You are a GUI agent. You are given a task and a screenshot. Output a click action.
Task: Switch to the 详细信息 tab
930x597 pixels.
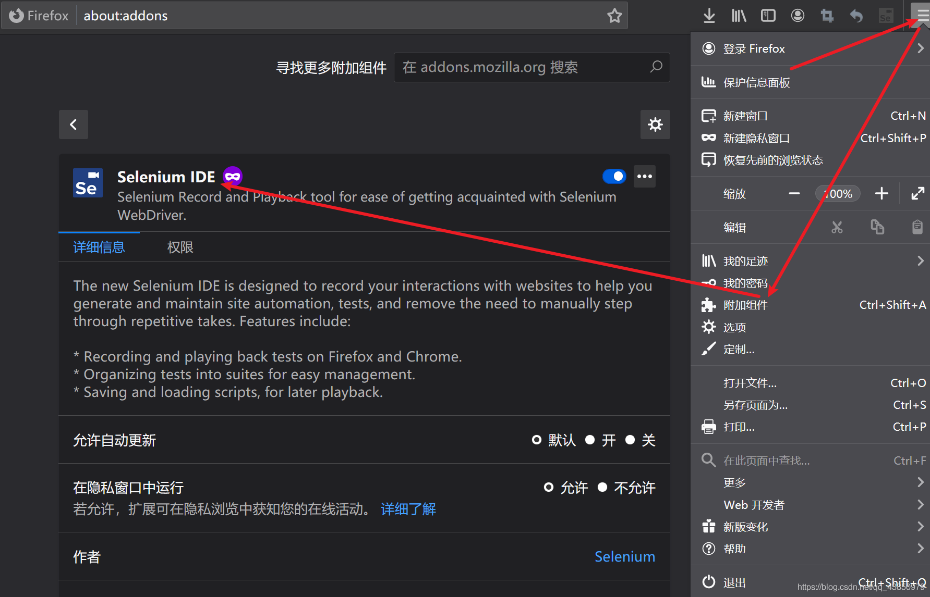click(99, 247)
